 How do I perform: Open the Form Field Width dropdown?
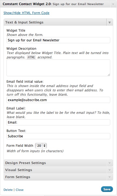tap(41, 146)
